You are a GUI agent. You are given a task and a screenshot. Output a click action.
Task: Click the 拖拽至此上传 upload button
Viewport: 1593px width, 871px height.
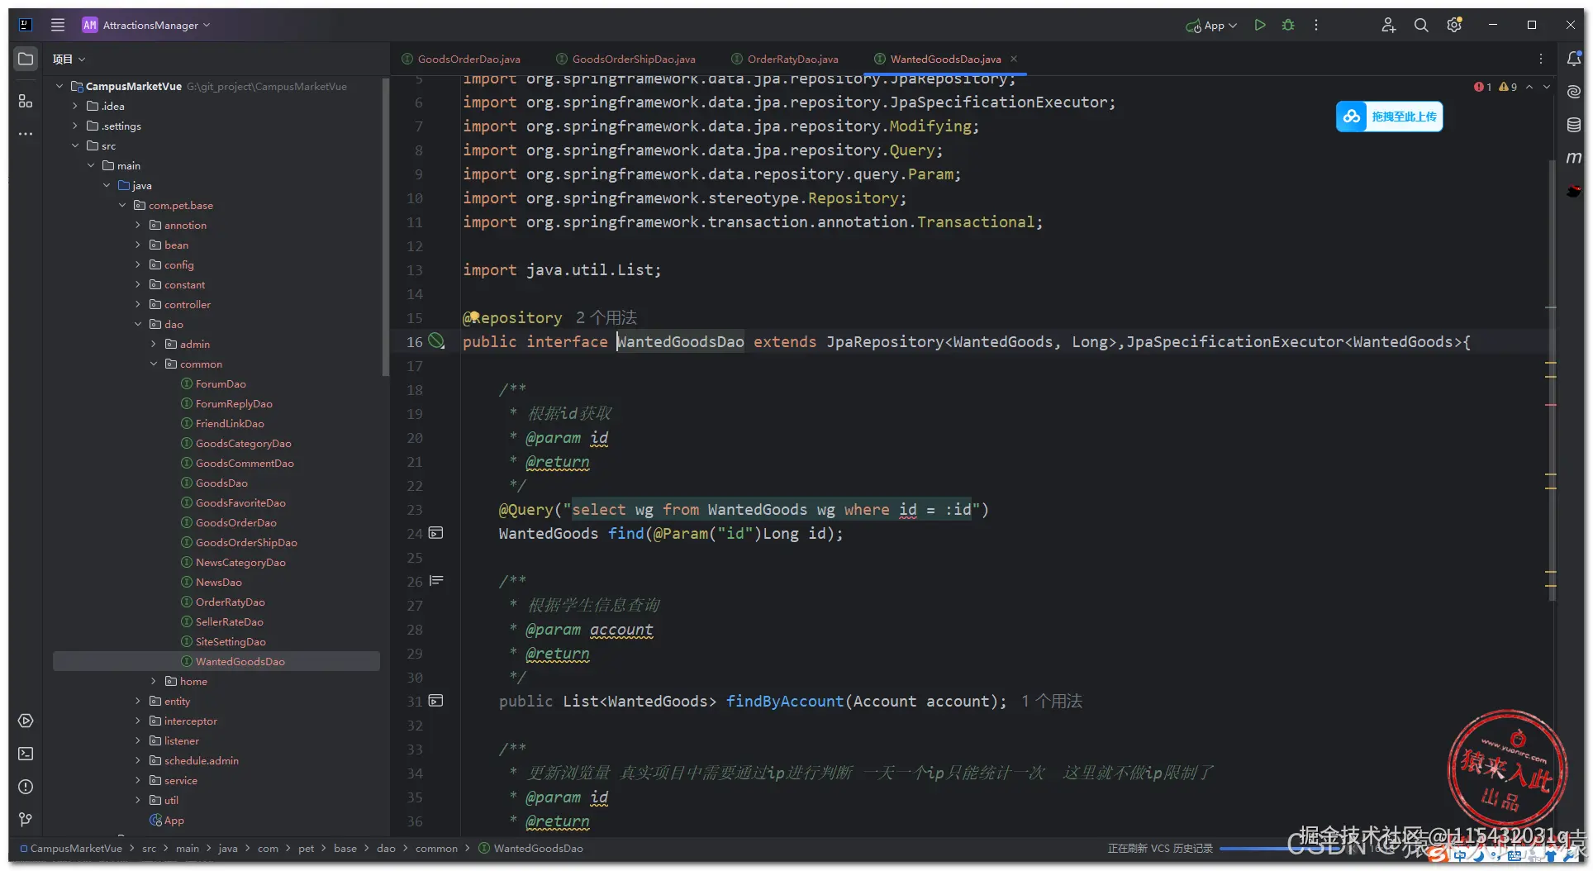click(1390, 117)
